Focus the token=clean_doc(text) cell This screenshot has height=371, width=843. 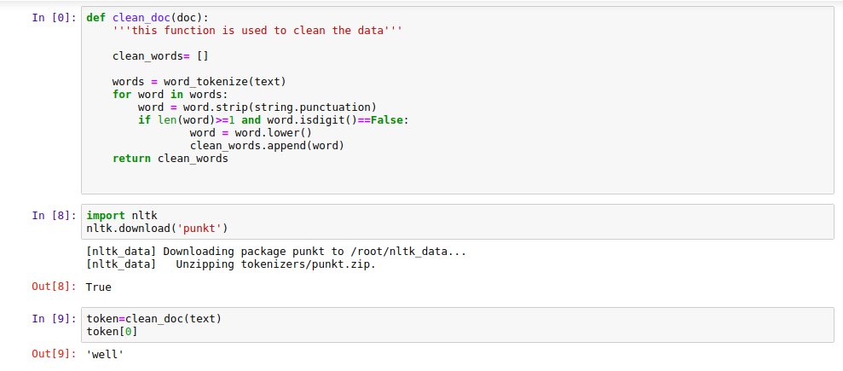457,325
